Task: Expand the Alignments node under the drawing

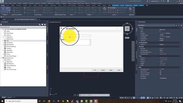Action: 3,37
